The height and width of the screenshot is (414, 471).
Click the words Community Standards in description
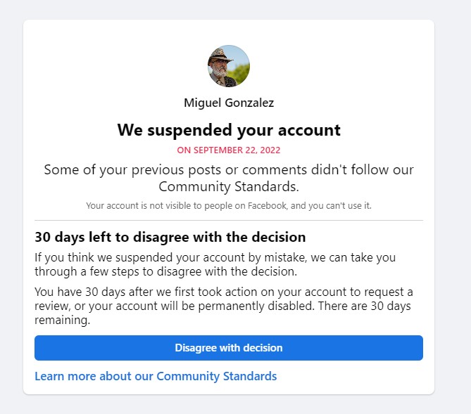(229, 186)
